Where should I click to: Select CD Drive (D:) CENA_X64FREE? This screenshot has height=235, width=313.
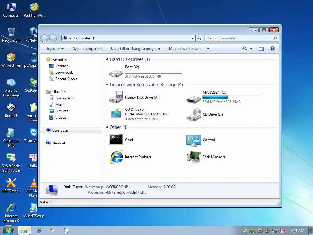pos(139,114)
